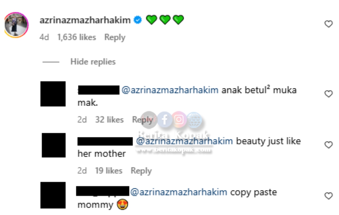The height and width of the screenshot is (215, 339).
Task: Open the azrinazmazharhakim username at top
Action: [x=85, y=20]
